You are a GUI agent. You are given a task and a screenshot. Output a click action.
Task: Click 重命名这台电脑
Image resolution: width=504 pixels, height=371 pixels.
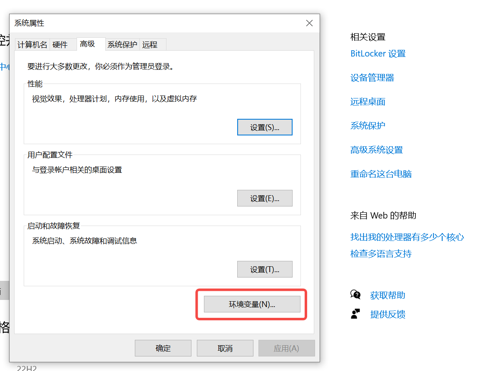click(381, 174)
